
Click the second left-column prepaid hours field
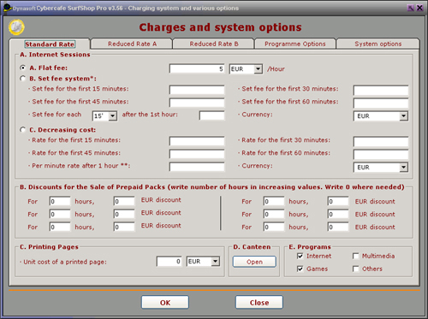(x=60, y=214)
